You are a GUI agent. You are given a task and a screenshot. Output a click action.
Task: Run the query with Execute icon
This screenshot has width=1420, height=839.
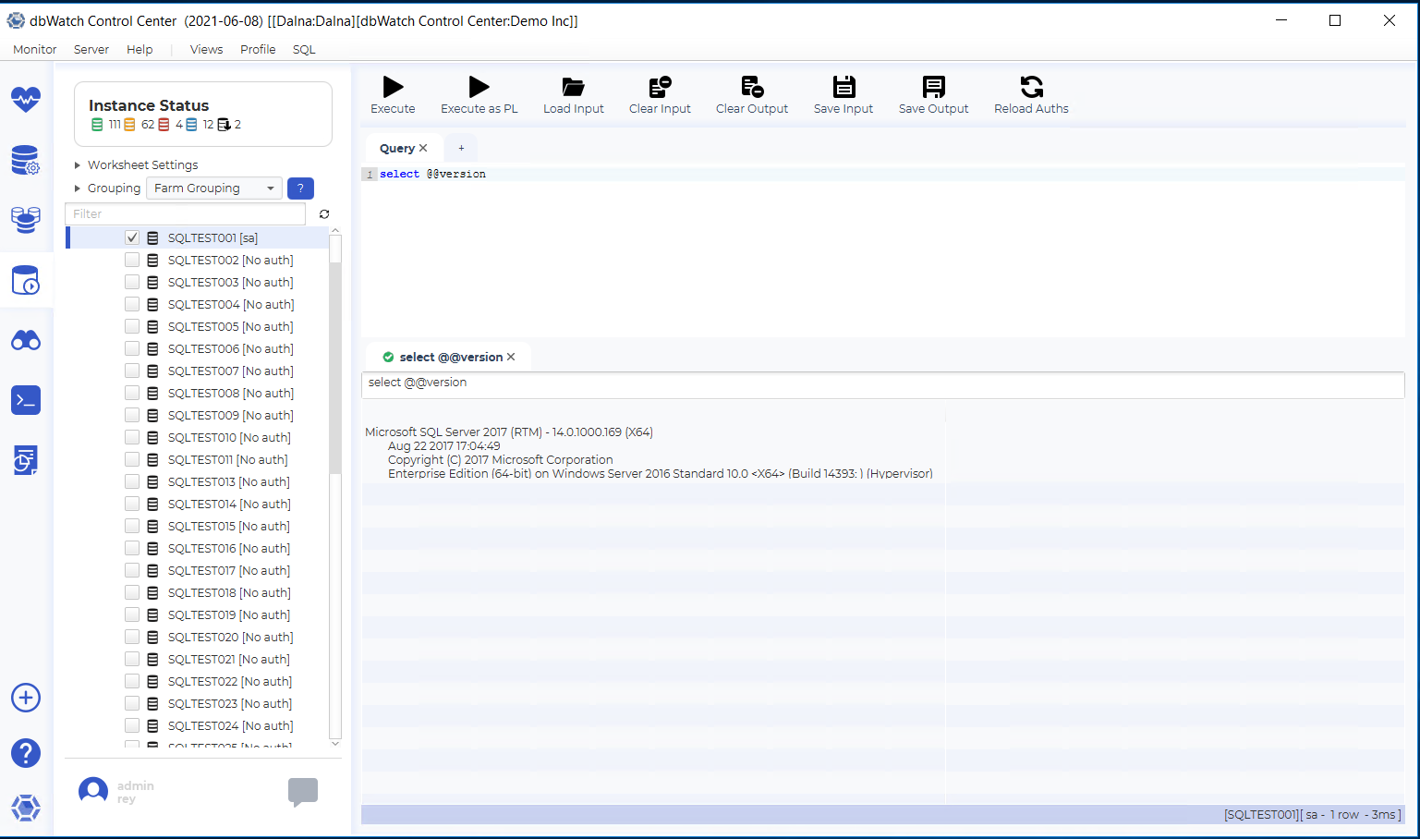coord(393,87)
